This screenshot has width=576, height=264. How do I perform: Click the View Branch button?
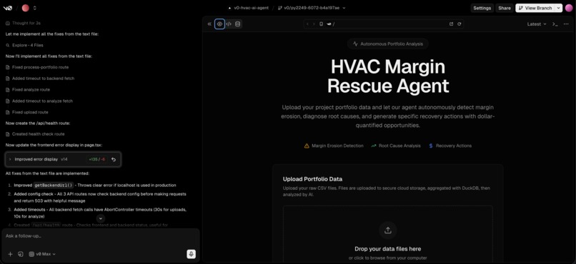tap(535, 8)
